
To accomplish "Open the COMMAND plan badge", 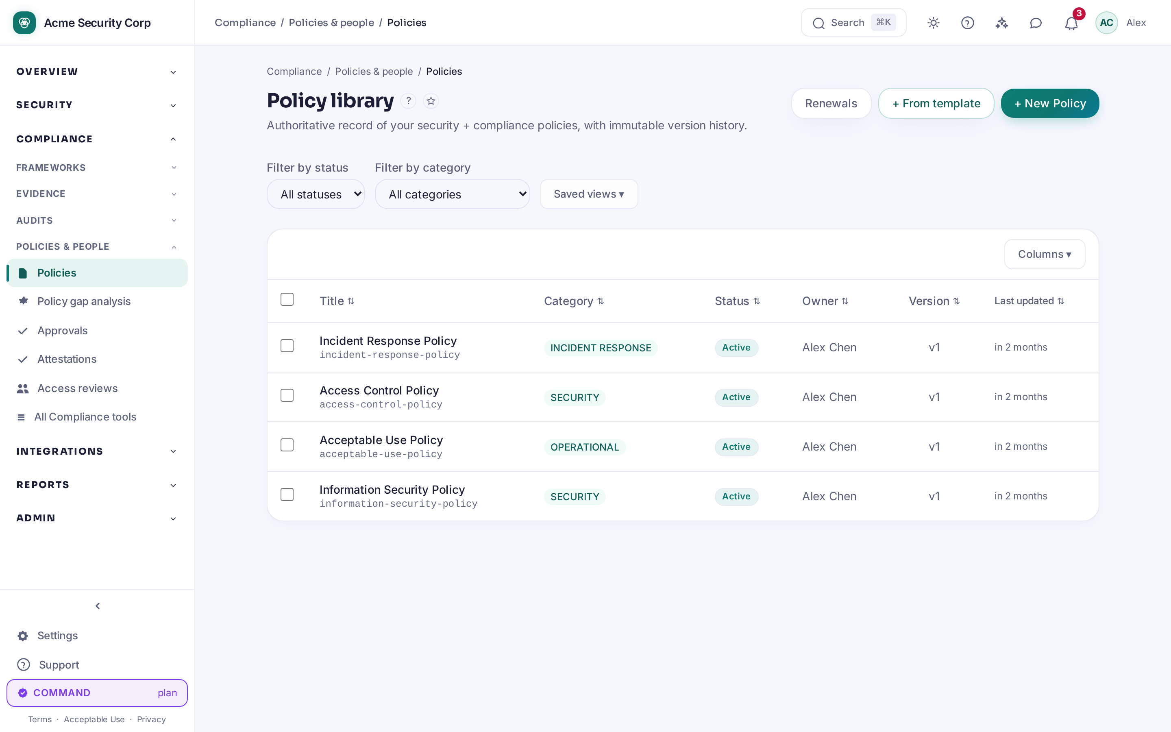I will pos(97,693).
